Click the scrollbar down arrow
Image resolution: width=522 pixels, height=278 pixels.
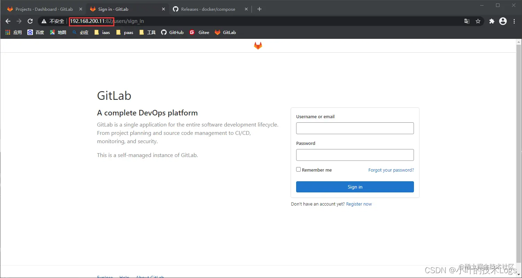pyautogui.click(x=519, y=275)
